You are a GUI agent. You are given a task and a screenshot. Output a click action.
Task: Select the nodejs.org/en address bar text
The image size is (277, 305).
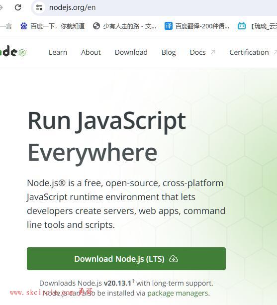pos(72,7)
